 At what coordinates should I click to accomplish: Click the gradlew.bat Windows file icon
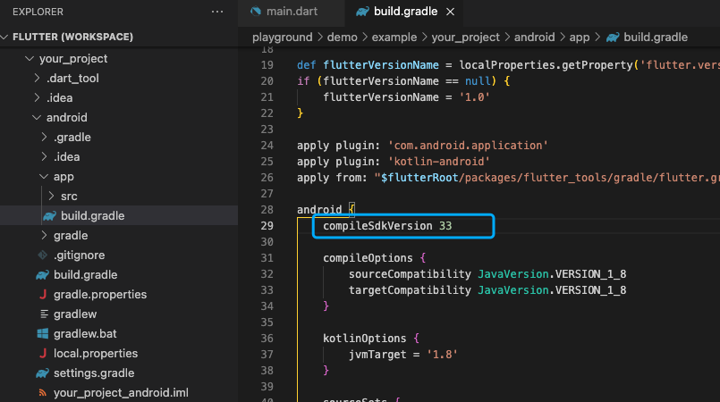click(42, 334)
